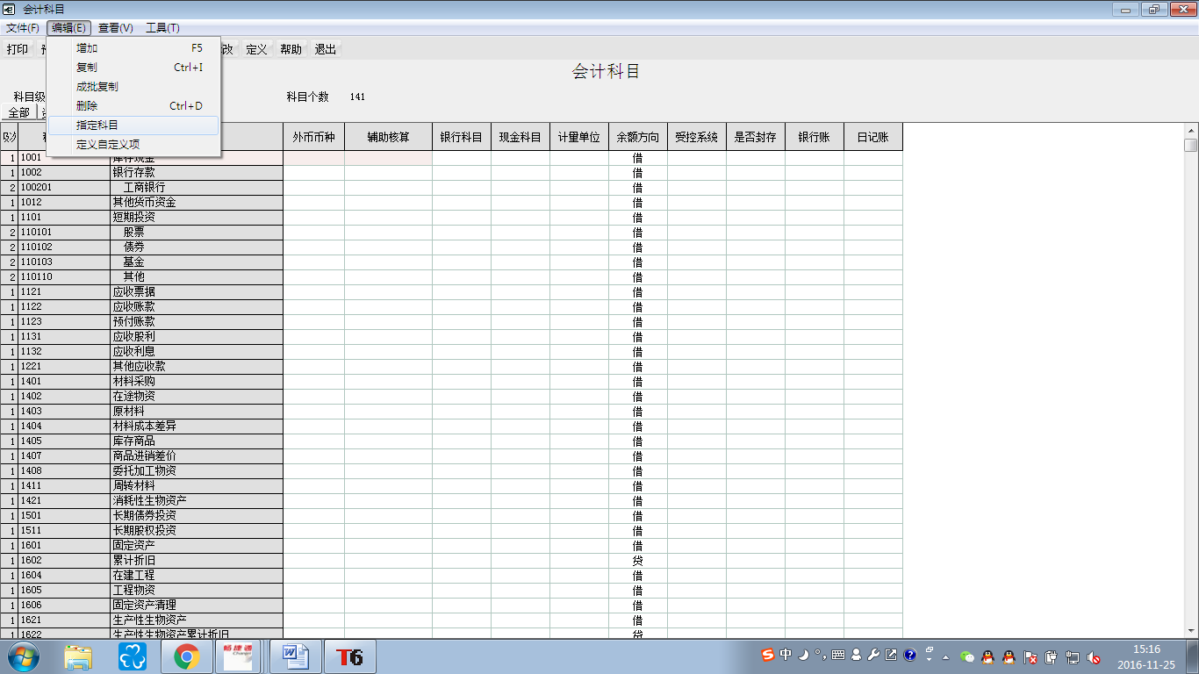Open Google Chrome from the taskbar
This screenshot has width=1199, height=674.
pyautogui.click(x=186, y=656)
